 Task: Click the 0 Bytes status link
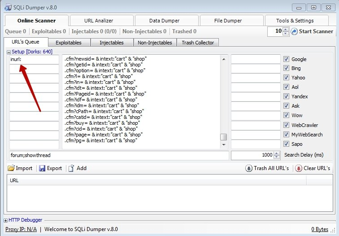[x=320, y=229]
